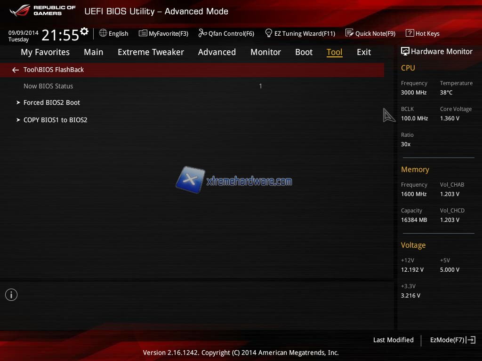Go to Extreme Tweaker tab
Screen dimensions: 482x361
pos(151,52)
